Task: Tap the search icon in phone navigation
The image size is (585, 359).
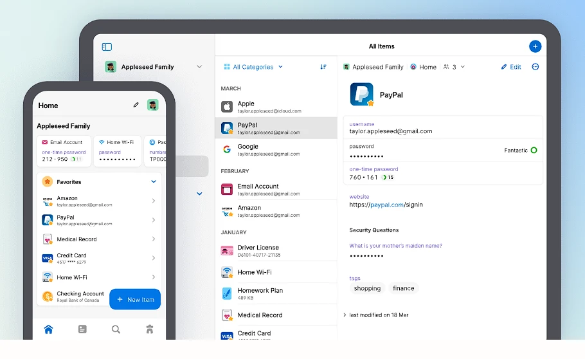Action: [x=116, y=329]
